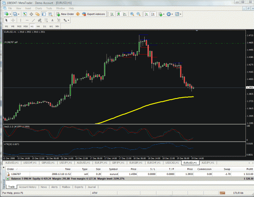Select the Vertical Line tool
This screenshot has width=254, height=197.
[20, 20]
